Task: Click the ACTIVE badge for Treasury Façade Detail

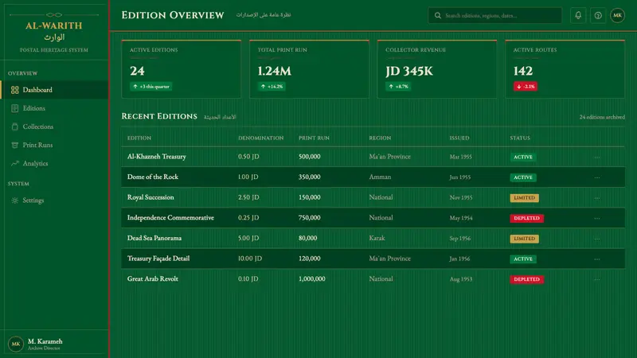Action: pos(523,259)
